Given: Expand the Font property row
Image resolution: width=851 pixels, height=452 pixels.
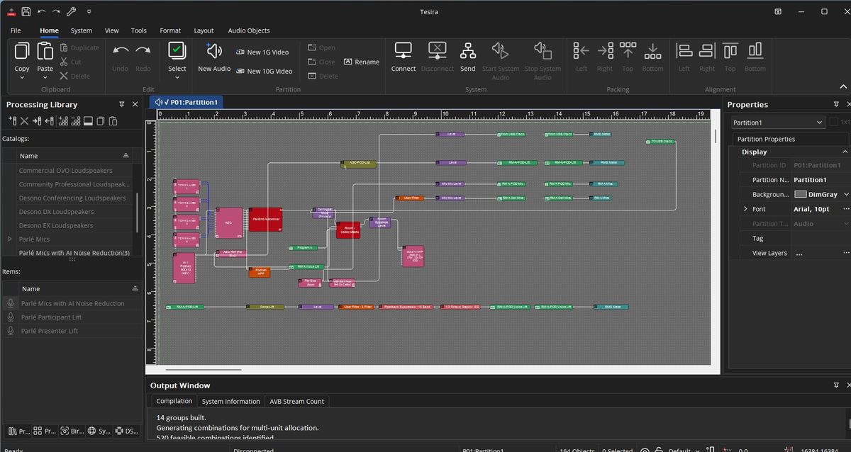Looking at the screenshot, I should click(745, 209).
